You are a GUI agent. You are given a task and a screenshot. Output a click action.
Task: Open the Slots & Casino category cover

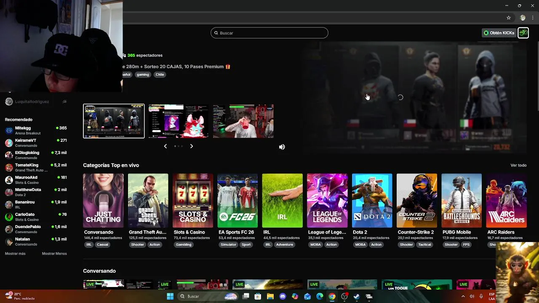tap(193, 201)
